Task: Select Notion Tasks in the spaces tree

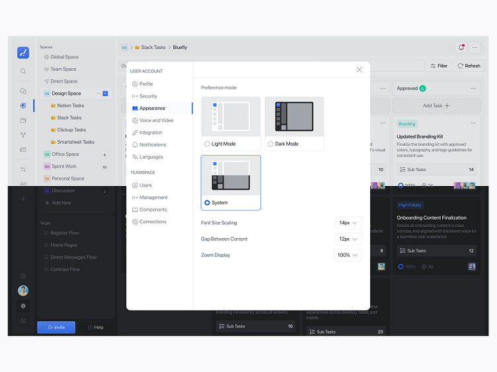Action: pyautogui.click(x=70, y=106)
